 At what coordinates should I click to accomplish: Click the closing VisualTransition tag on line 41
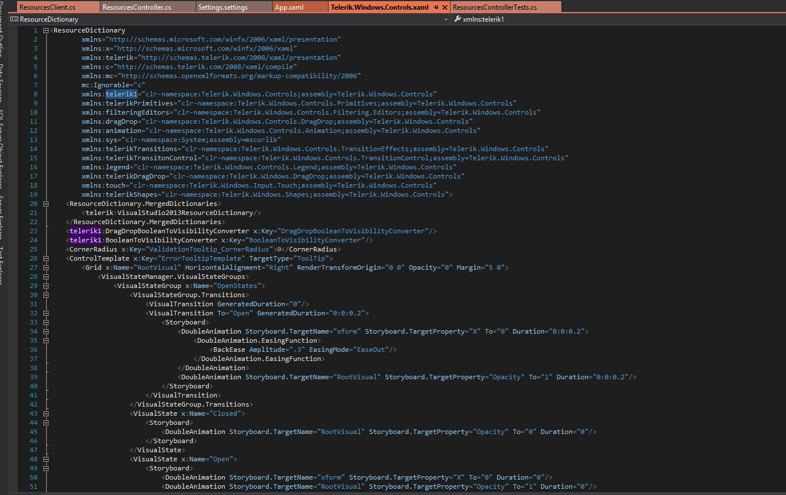point(183,395)
